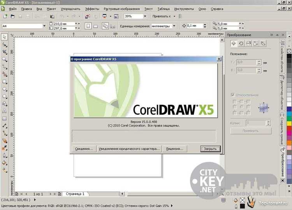Open the Упорядочить menu
Screen dimensions: 292x210
click(70, 9)
